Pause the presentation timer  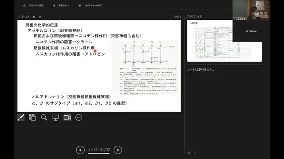(x=34, y=17)
